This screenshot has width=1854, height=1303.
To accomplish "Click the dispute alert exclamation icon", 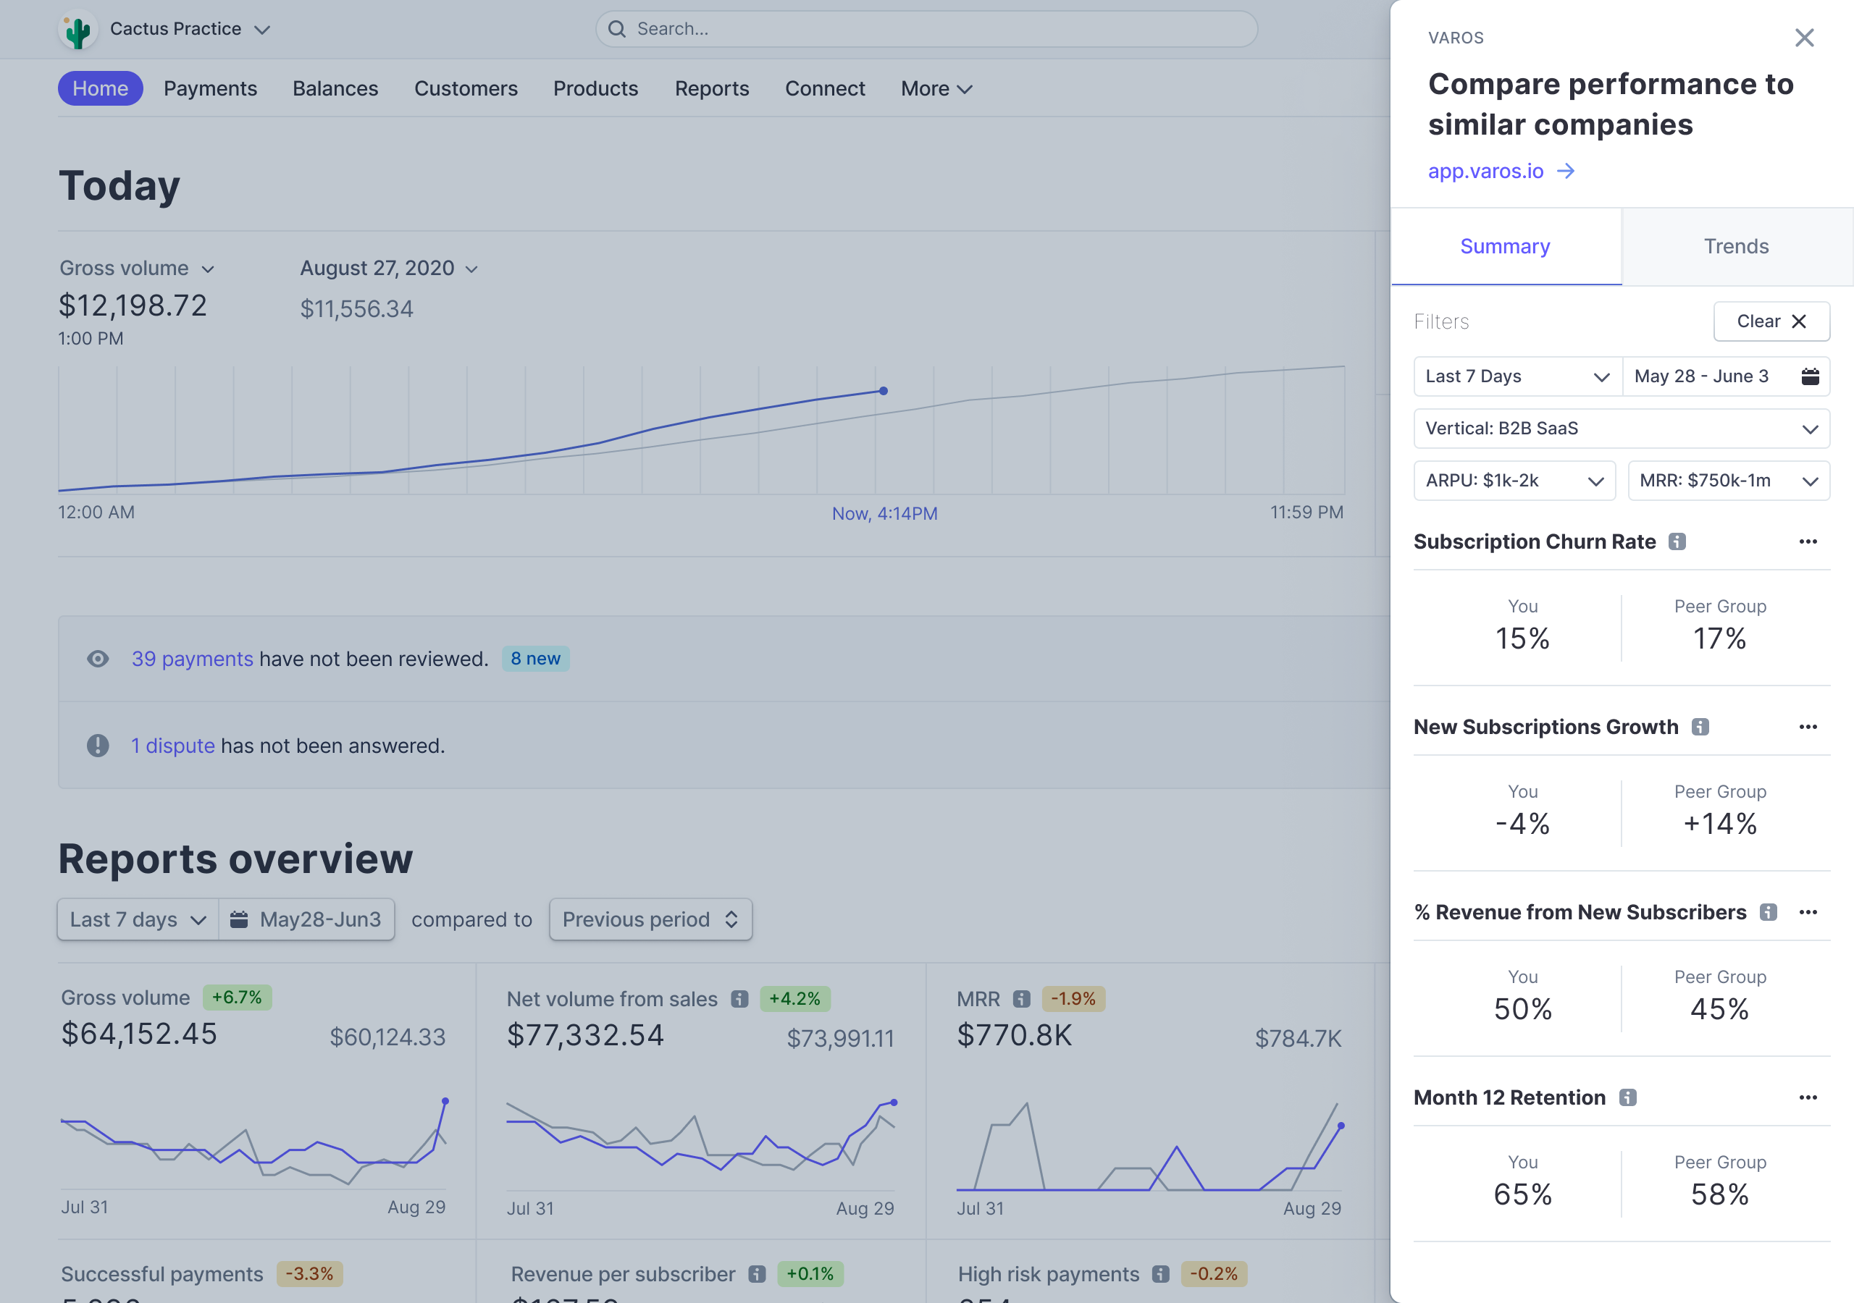I will tap(98, 745).
